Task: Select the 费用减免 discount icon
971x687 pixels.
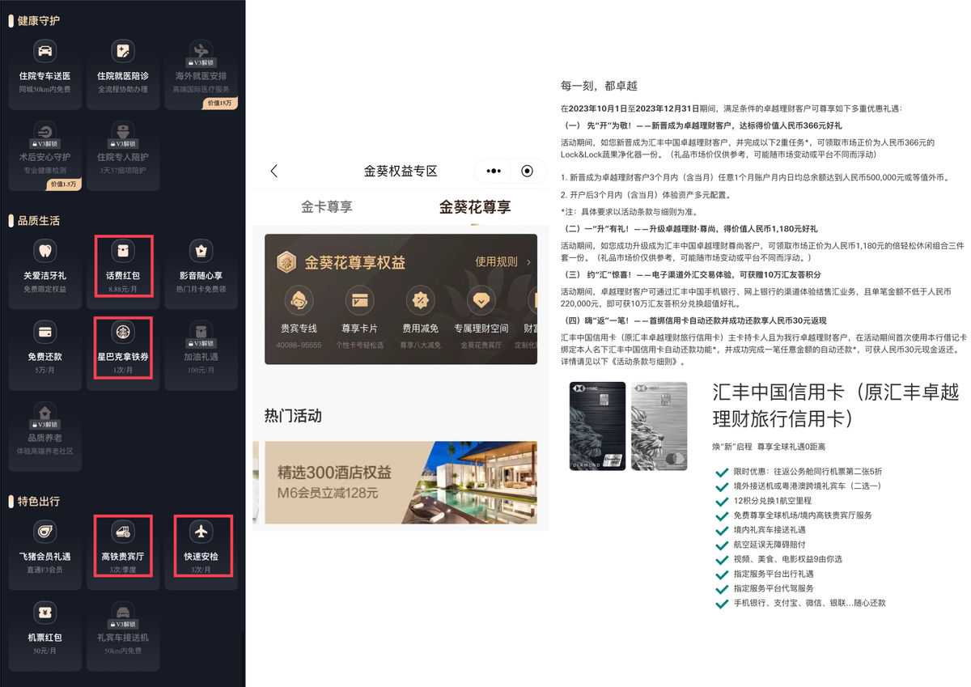Action: pos(421,301)
